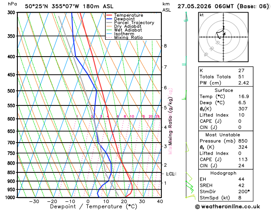
Task: Select 'Wet Adiabat' legend entry text
Action: point(128,30)
